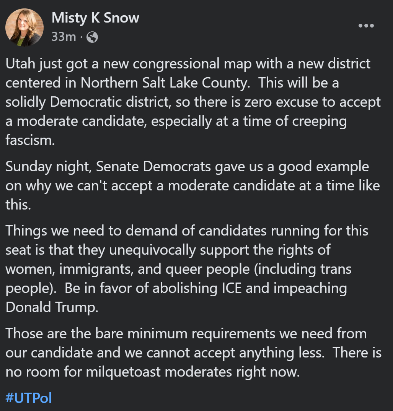Click the Public globe audience icon

92,37
